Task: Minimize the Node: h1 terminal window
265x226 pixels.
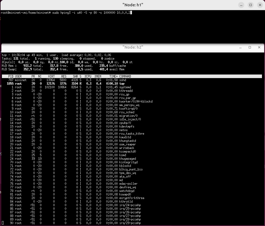Action: pyautogui.click(x=242, y=5)
